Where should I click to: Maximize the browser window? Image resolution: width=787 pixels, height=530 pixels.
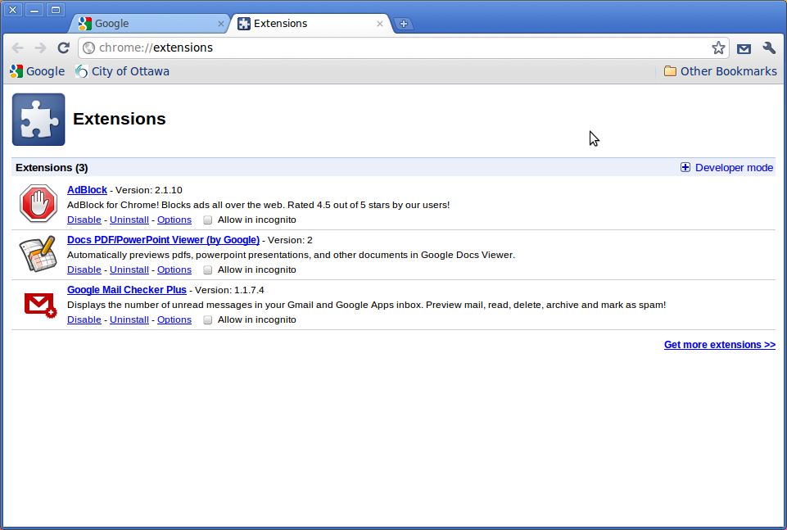point(56,10)
